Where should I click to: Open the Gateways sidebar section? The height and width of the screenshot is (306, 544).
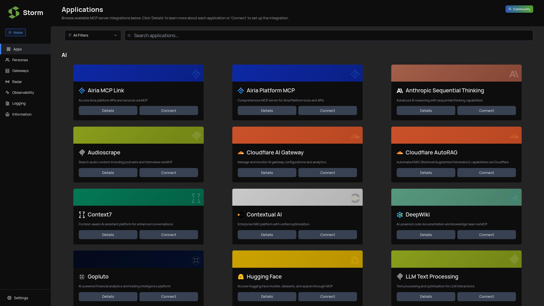click(x=20, y=71)
